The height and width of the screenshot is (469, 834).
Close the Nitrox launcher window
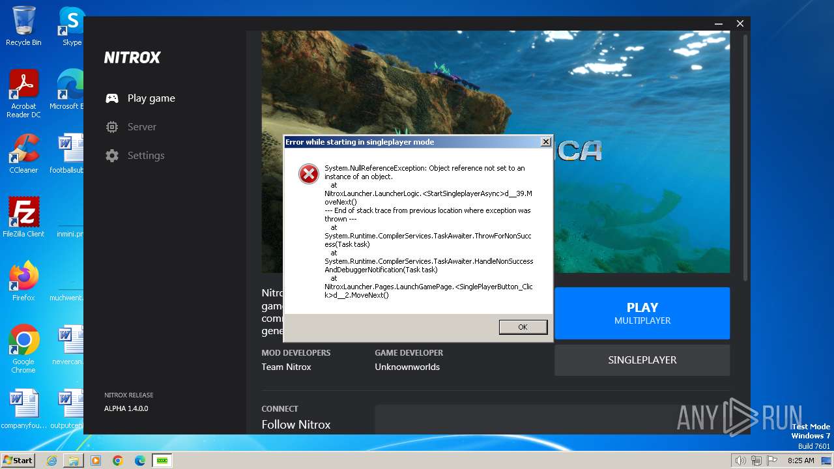point(740,23)
